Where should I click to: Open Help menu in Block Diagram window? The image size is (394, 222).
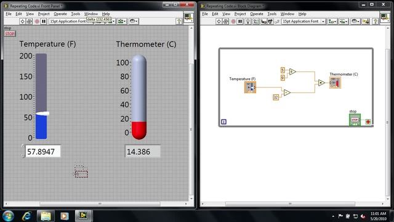[302, 14]
